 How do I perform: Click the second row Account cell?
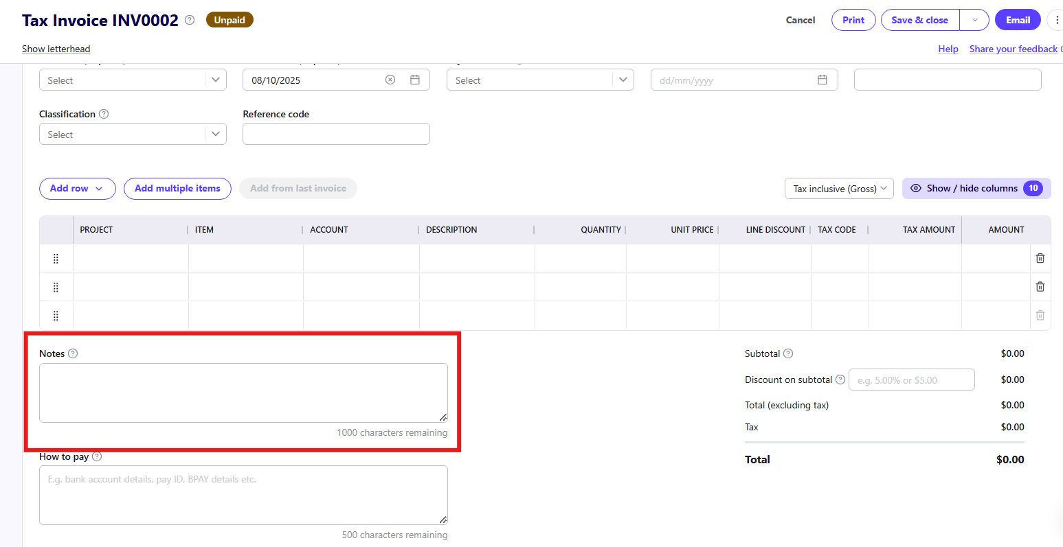click(x=361, y=287)
